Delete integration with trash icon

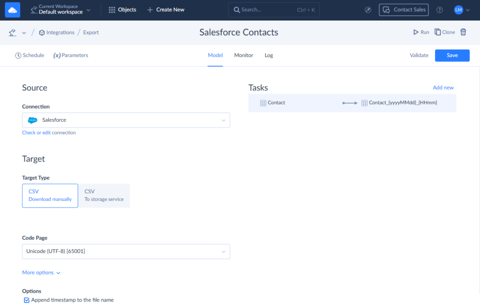pyautogui.click(x=463, y=32)
